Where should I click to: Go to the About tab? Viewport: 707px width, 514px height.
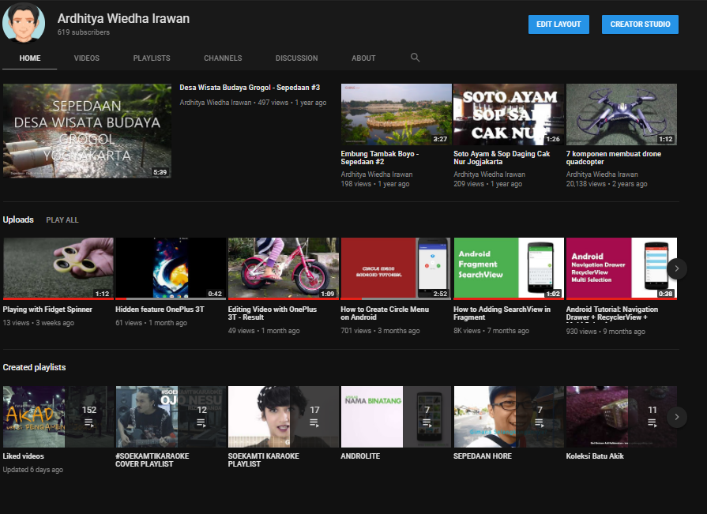click(x=363, y=58)
